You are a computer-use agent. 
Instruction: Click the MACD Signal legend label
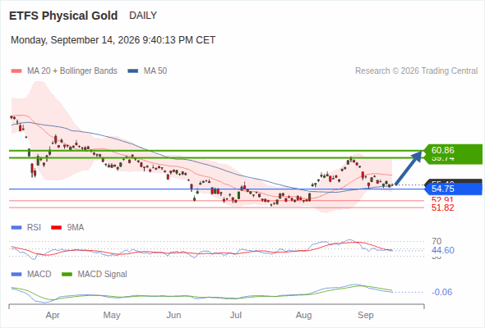tap(103, 275)
